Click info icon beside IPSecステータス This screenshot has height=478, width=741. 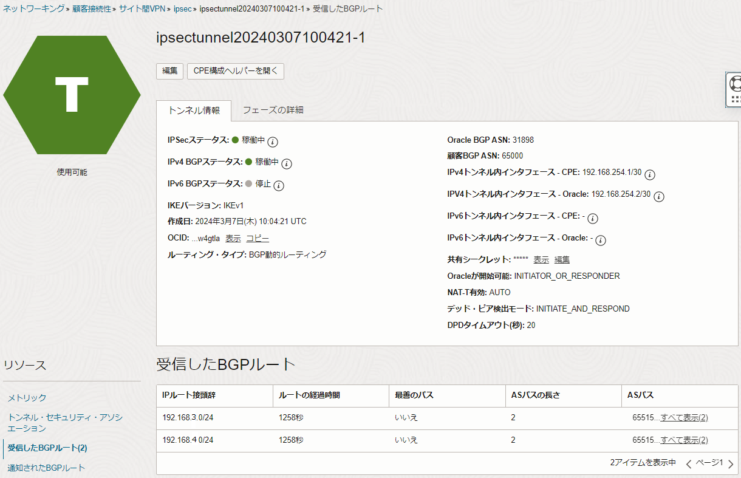tap(273, 142)
